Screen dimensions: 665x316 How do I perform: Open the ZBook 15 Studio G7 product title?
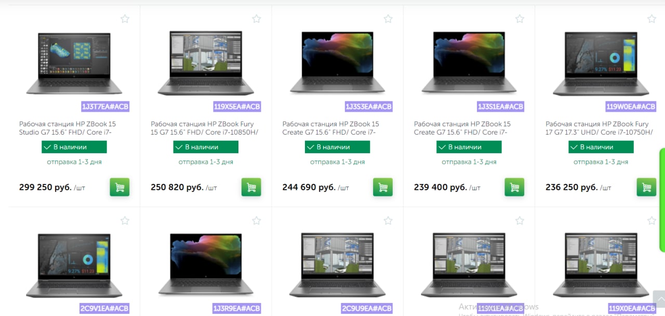[x=68, y=128]
